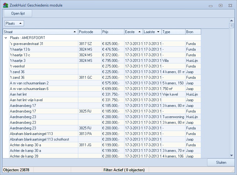
Task: Click the Type column header
Action: pyautogui.click(x=173, y=32)
